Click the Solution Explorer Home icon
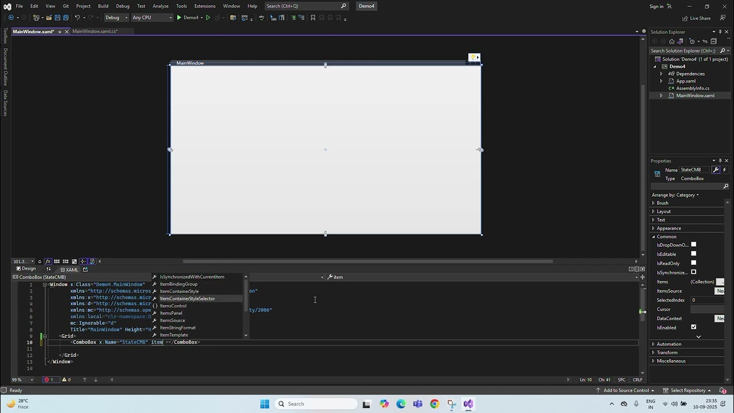The height and width of the screenshot is (413, 734). click(x=671, y=41)
